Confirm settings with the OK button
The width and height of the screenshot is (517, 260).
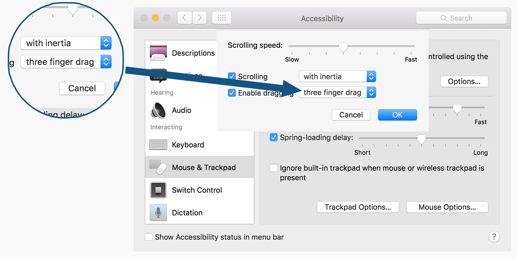[397, 115]
